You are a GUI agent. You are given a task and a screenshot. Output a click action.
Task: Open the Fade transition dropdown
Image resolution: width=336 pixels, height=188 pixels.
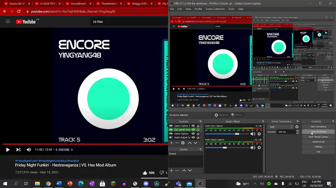[280, 127]
